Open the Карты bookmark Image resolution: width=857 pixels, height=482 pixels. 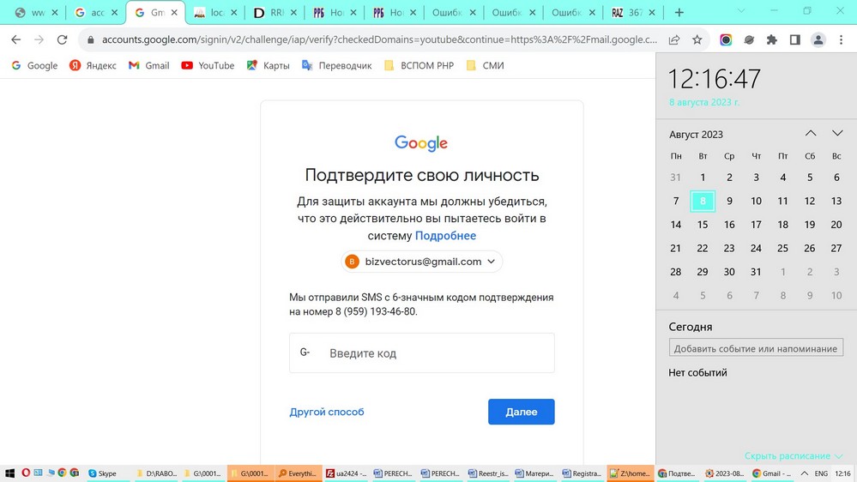tap(268, 65)
